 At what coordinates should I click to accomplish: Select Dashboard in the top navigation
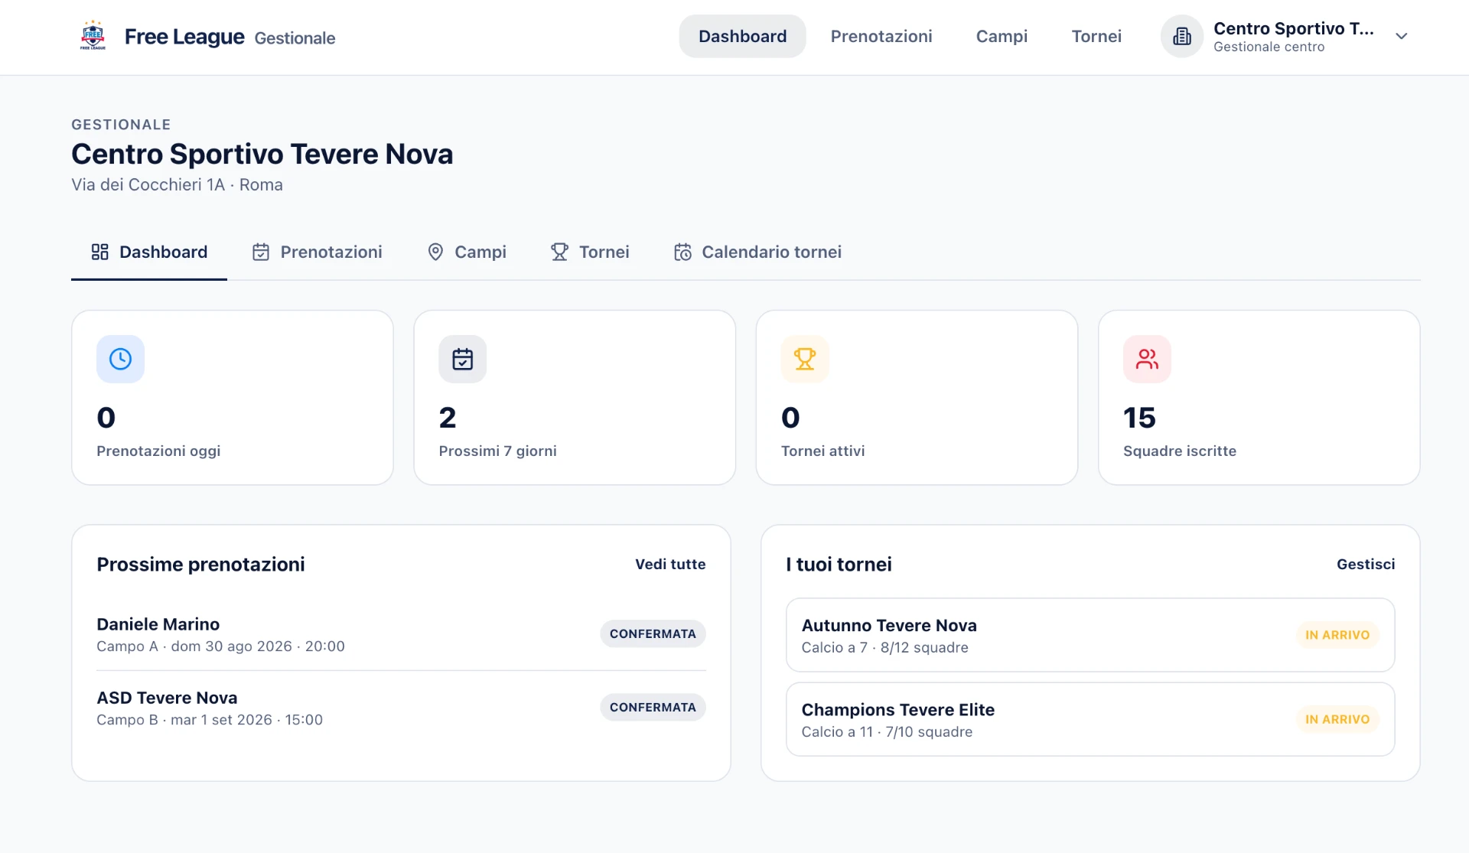coord(742,36)
